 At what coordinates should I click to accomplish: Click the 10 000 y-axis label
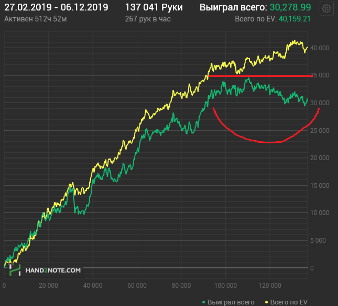tap(320, 213)
